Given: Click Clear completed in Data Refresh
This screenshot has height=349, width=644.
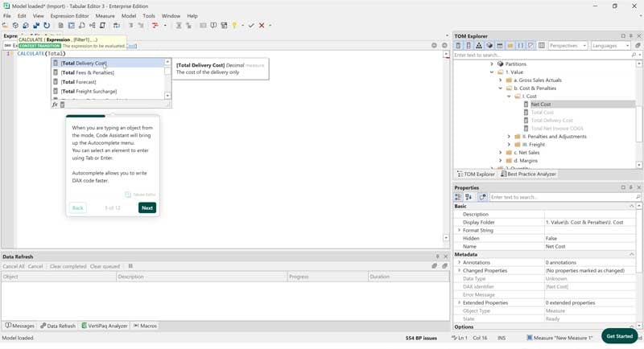Looking at the screenshot, I should (x=68, y=266).
